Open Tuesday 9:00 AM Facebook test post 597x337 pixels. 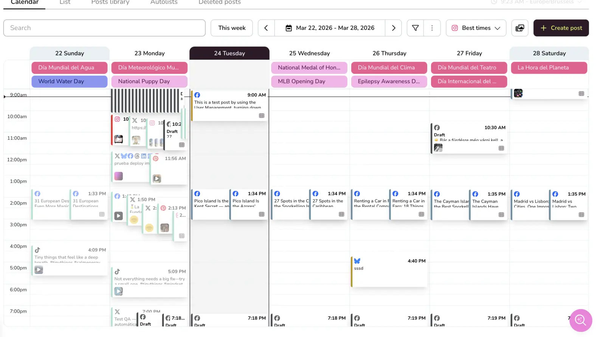pyautogui.click(x=229, y=105)
